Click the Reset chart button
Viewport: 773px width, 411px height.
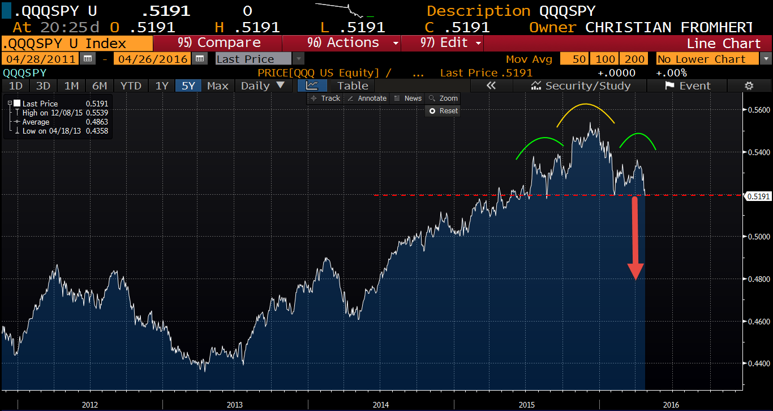tap(443, 111)
